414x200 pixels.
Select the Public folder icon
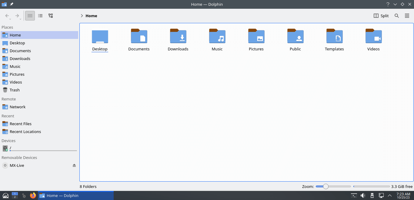pos(295,36)
